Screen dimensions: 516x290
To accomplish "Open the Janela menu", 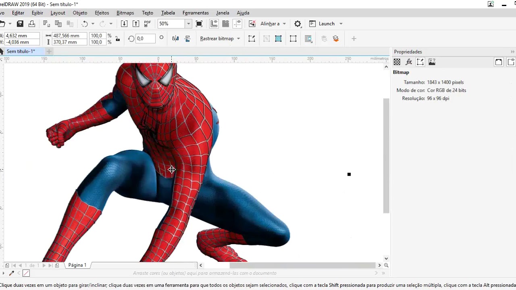I will click(223, 13).
